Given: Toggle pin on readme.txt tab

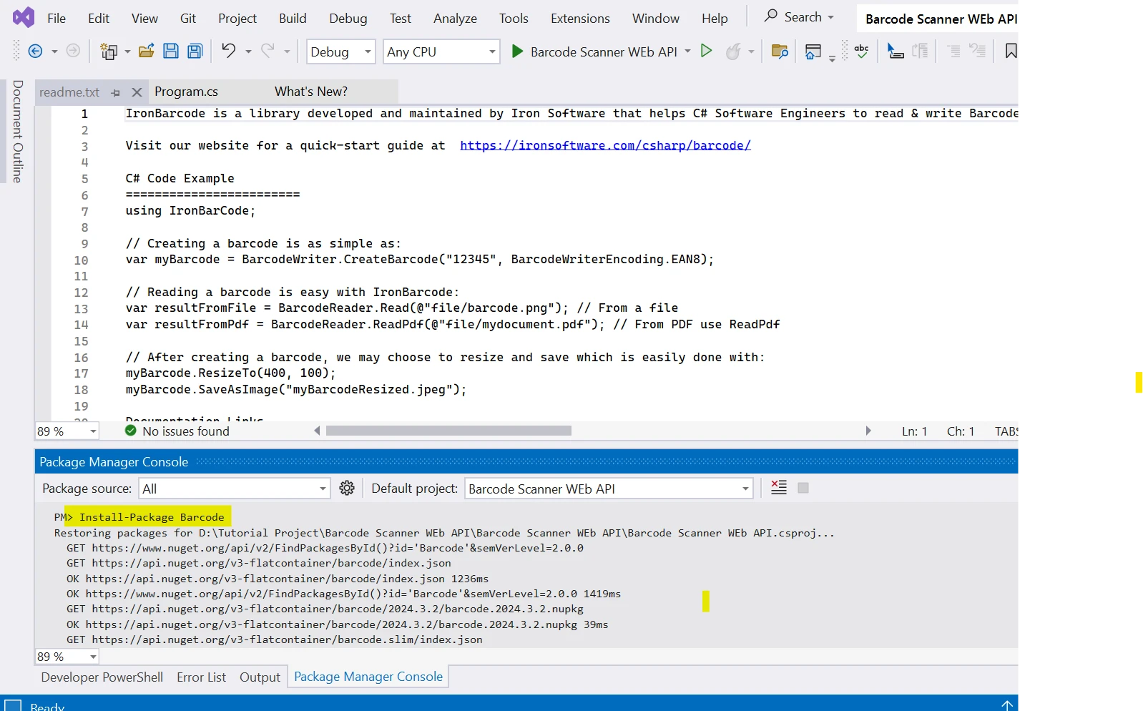Looking at the screenshot, I should pyautogui.click(x=116, y=92).
